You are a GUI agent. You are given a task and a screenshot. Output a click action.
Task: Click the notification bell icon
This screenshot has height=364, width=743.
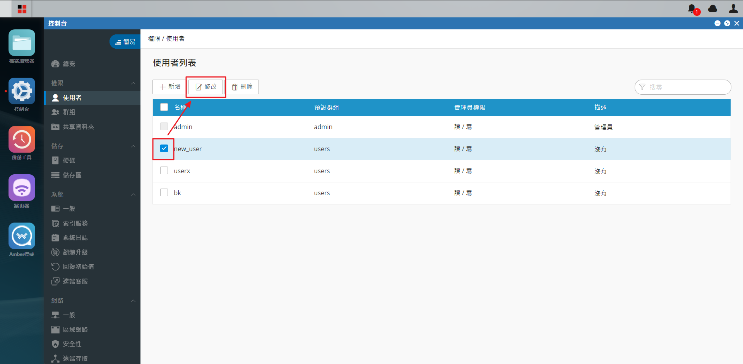click(692, 9)
